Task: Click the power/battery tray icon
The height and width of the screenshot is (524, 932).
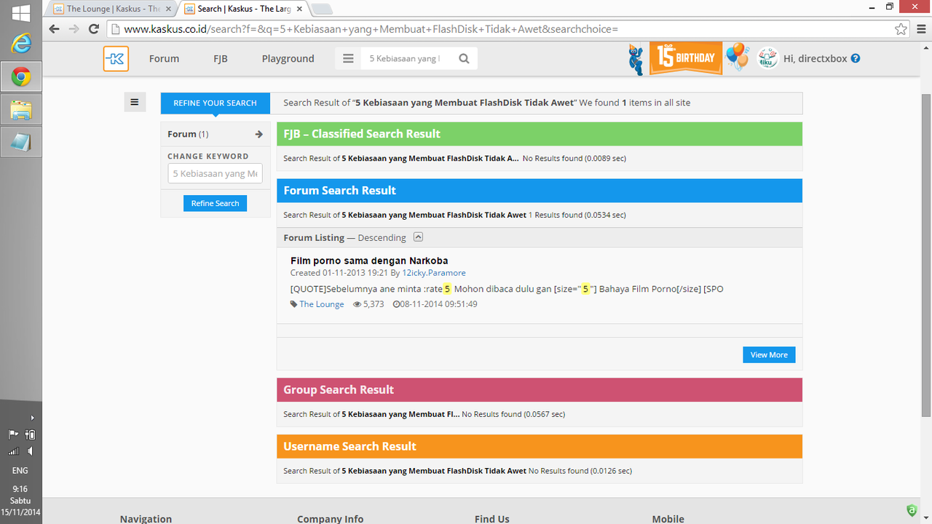Action: click(x=31, y=434)
